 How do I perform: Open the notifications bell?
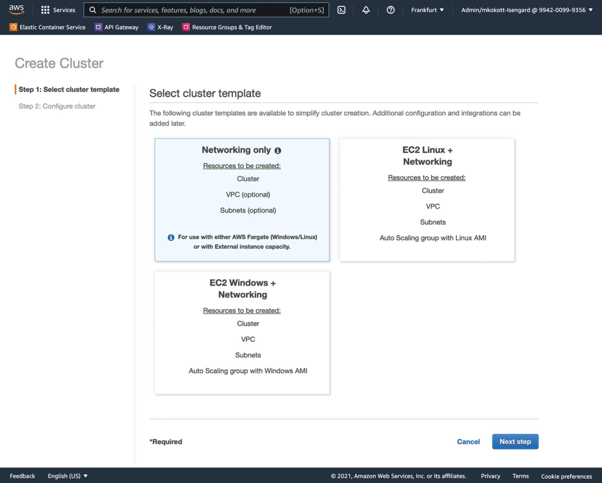(366, 10)
